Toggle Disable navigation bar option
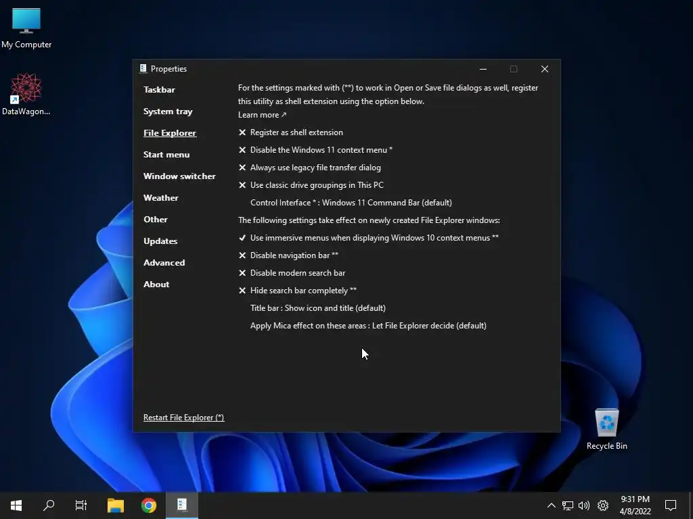This screenshot has height=519, width=693. pos(288,255)
